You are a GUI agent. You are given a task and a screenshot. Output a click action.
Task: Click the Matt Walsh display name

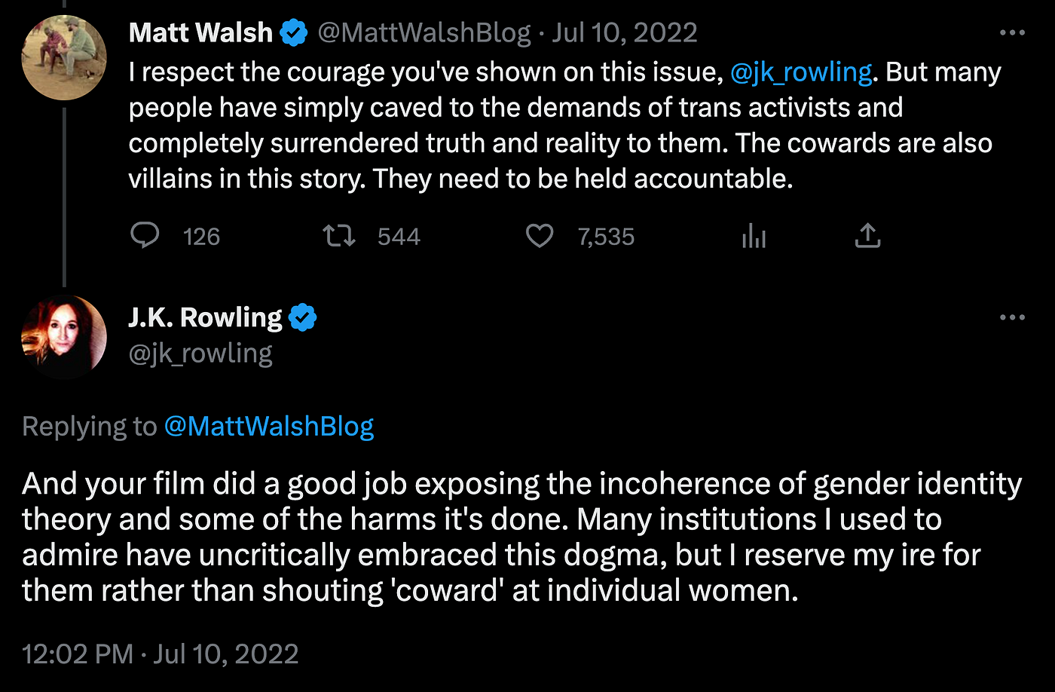tap(200, 33)
